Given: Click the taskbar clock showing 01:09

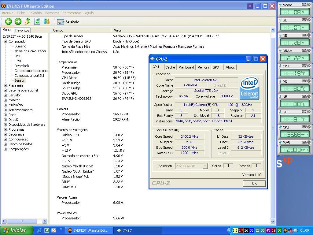Looking at the screenshot, I should [x=304, y=230].
